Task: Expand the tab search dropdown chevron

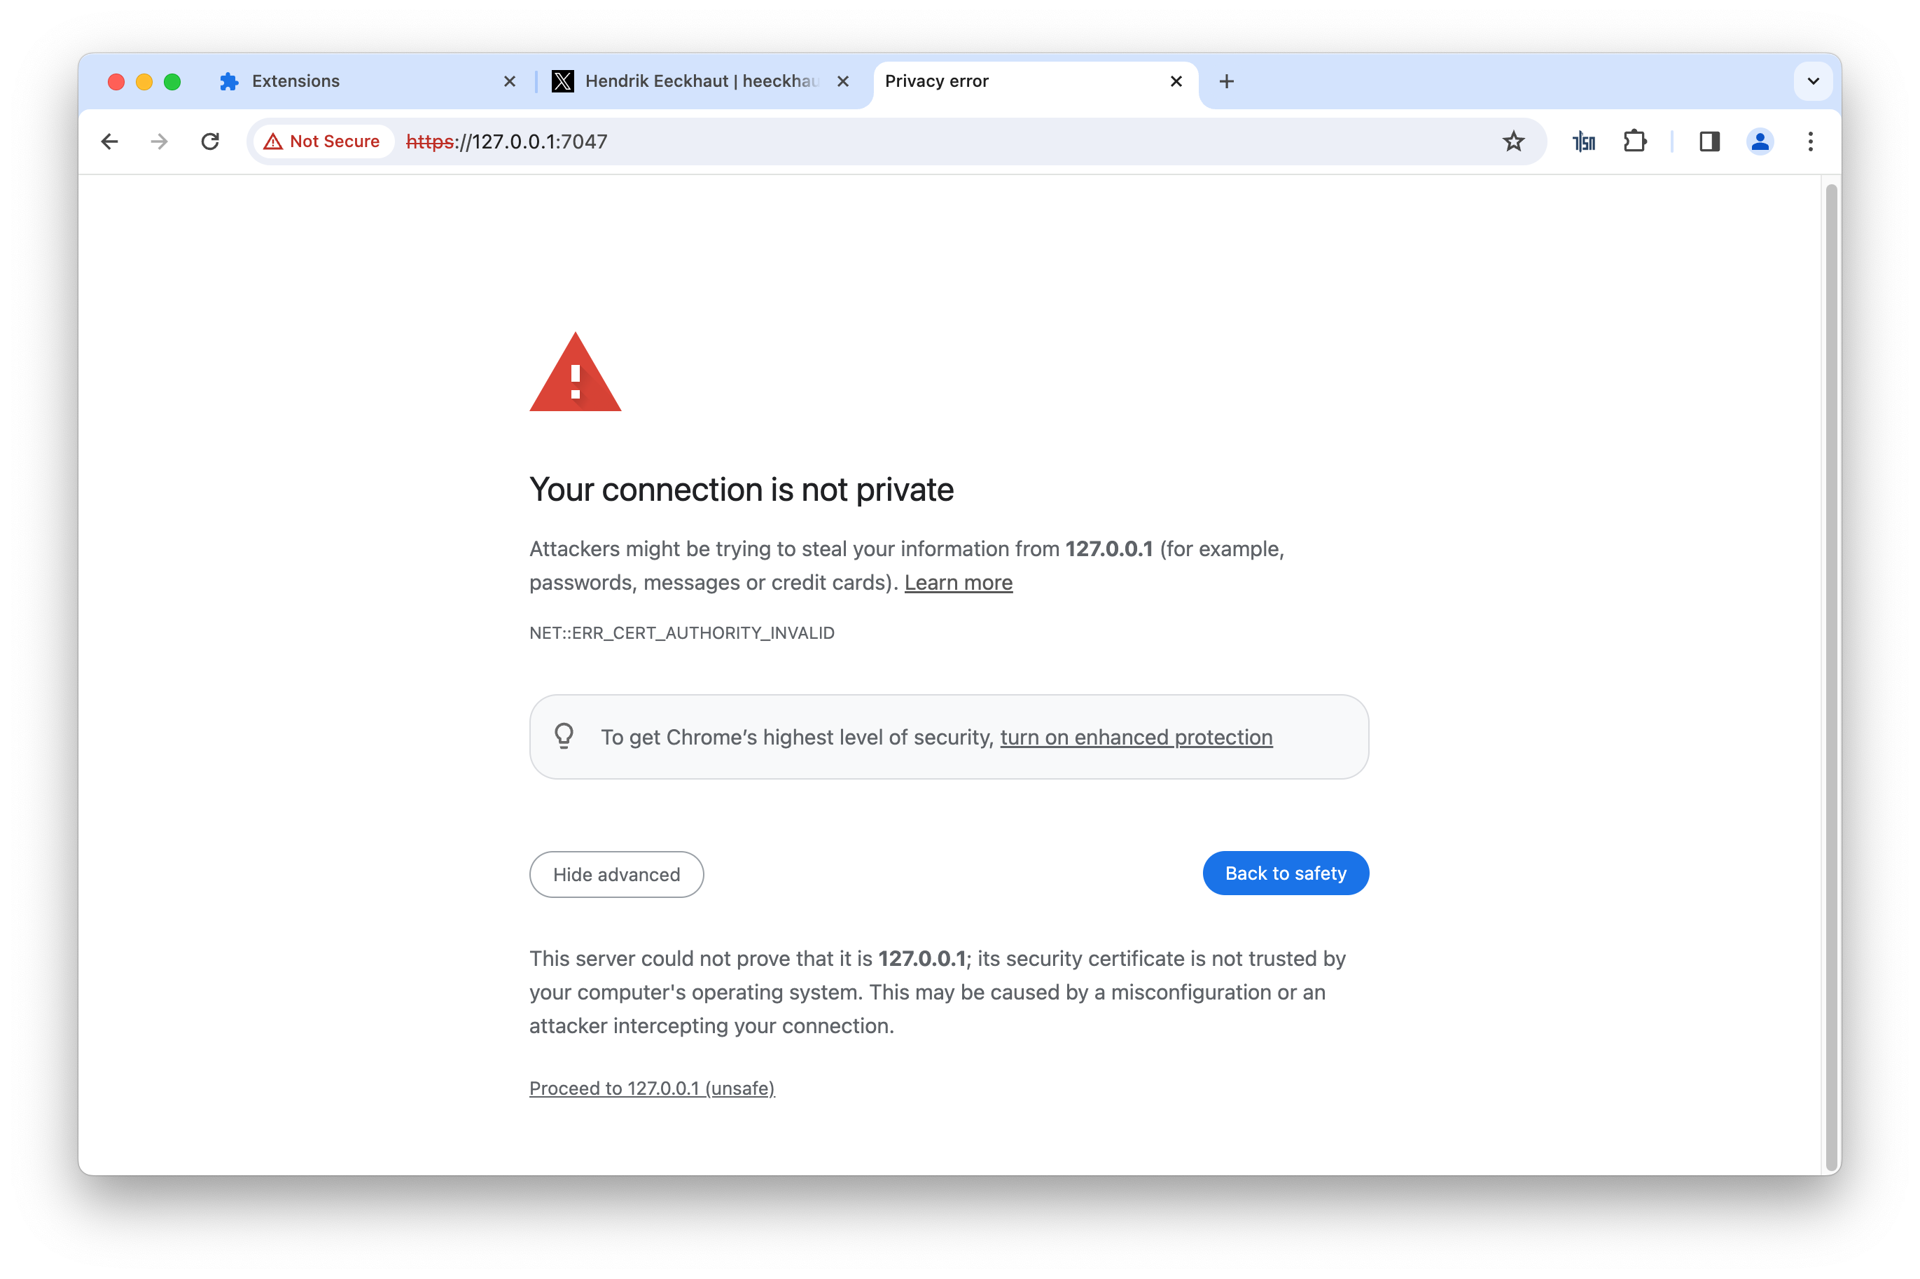Action: [1813, 81]
